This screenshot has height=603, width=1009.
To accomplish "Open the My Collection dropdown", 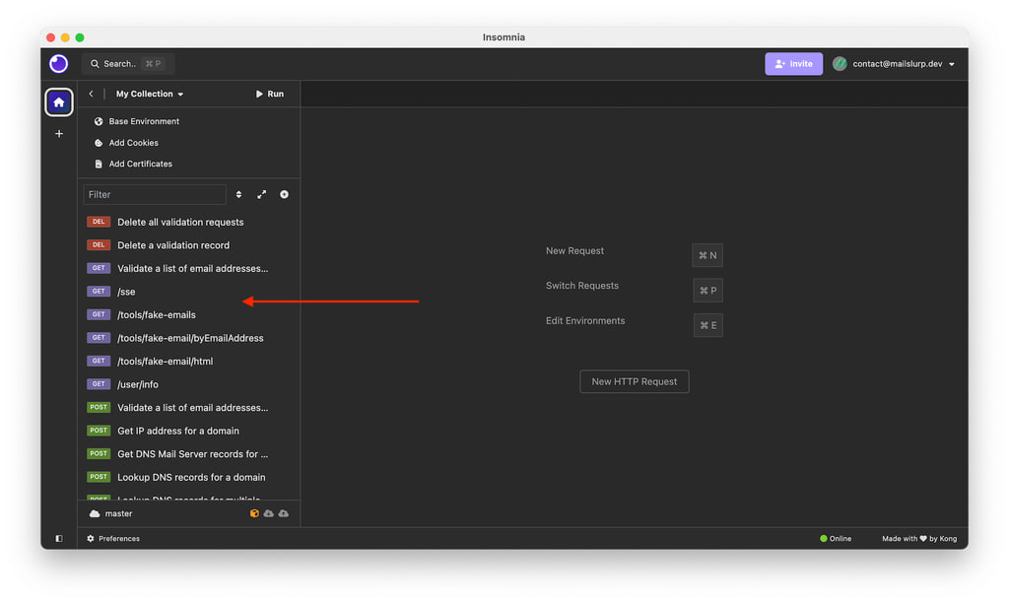I will coord(150,94).
